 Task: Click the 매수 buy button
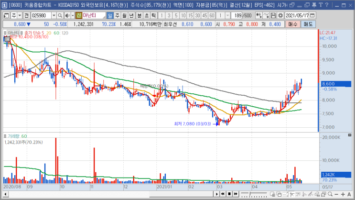coord(293,24)
